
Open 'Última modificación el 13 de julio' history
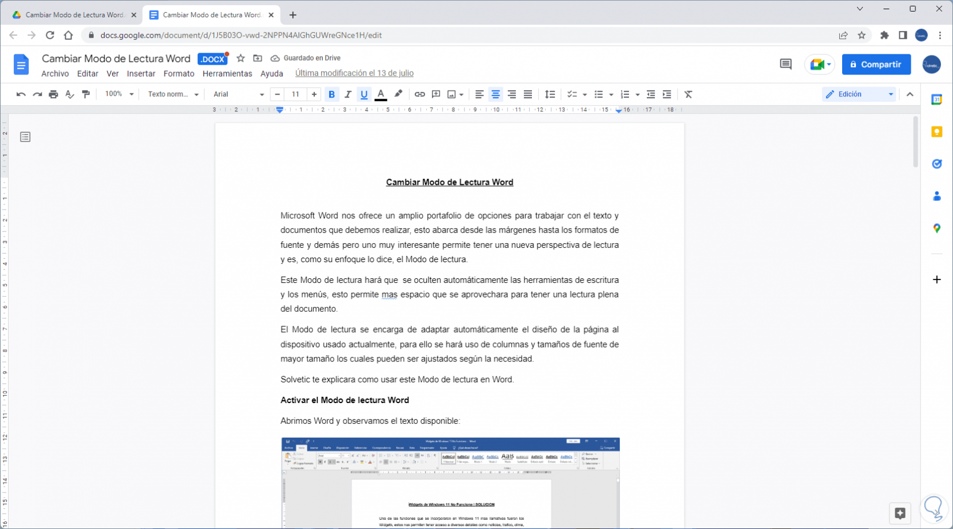[x=355, y=73]
